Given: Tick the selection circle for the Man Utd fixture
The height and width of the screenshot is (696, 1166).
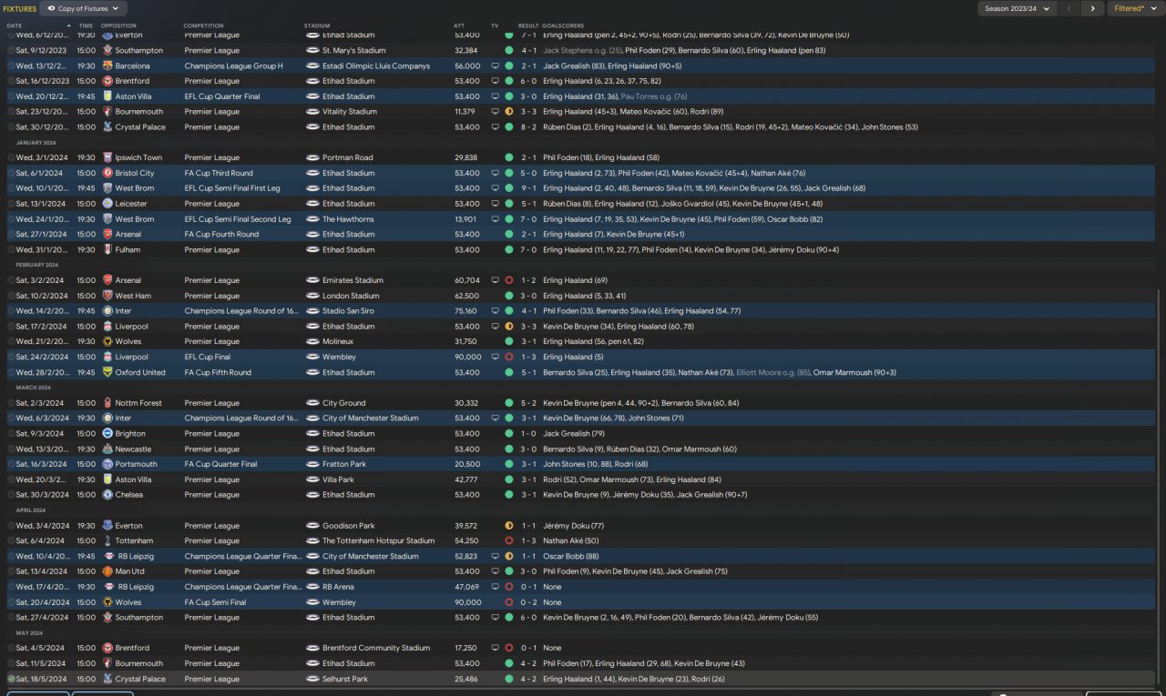Looking at the screenshot, I should point(11,572).
